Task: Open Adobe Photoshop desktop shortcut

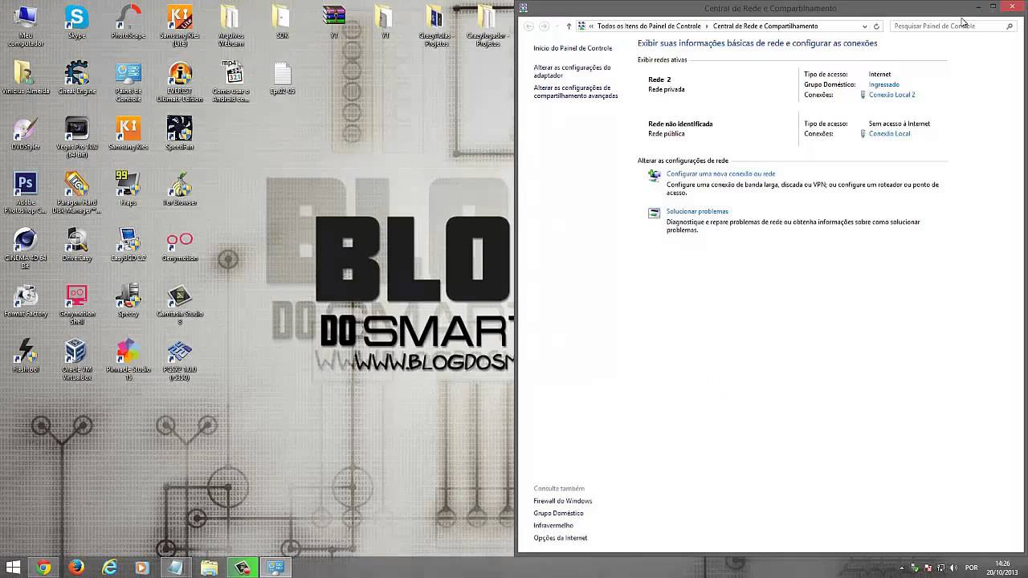Action: click(x=26, y=193)
